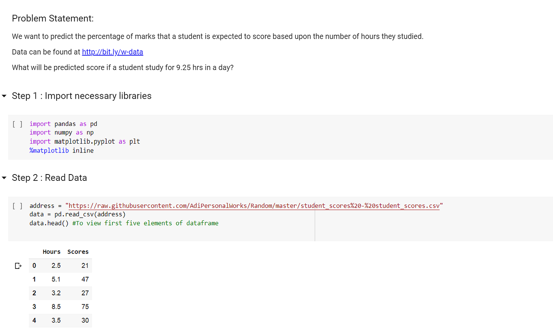Image resolution: width=553 pixels, height=336 pixels.
Task: Click the 'data = pd.read_csv(address)' line
Action: click(77, 214)
